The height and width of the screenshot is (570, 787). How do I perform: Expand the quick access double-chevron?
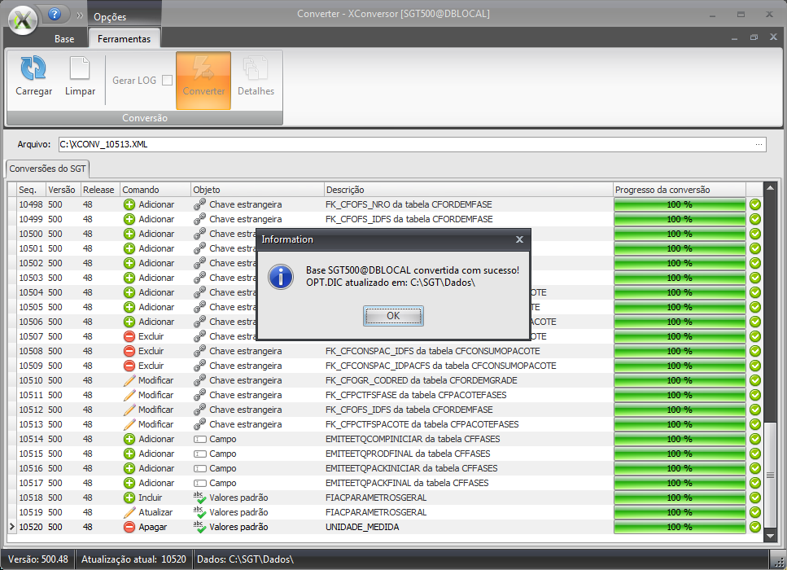pyautogui.click(x=80, y=15)
